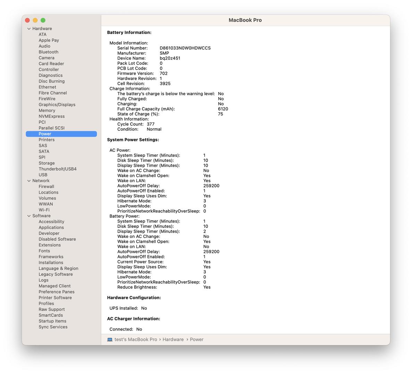The height and width of the screenshot is (374, 412).
Task: Select ATA in the sidebar
Action: point(43,34)
